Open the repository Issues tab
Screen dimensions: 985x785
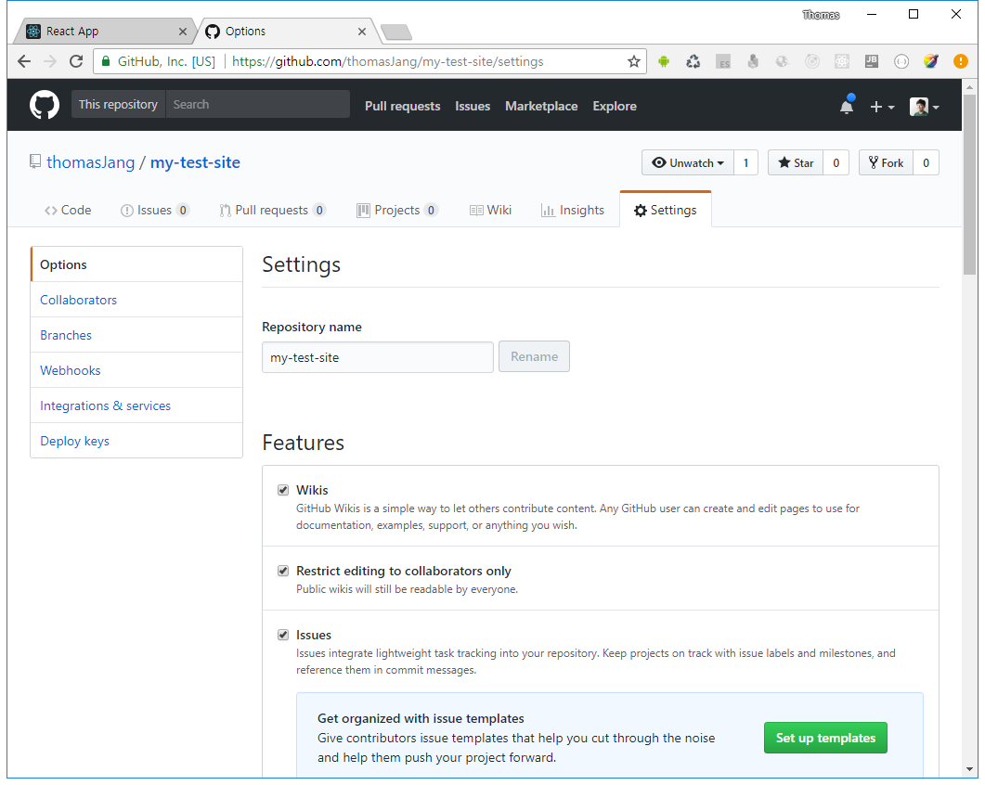click(x=154, y=211)
